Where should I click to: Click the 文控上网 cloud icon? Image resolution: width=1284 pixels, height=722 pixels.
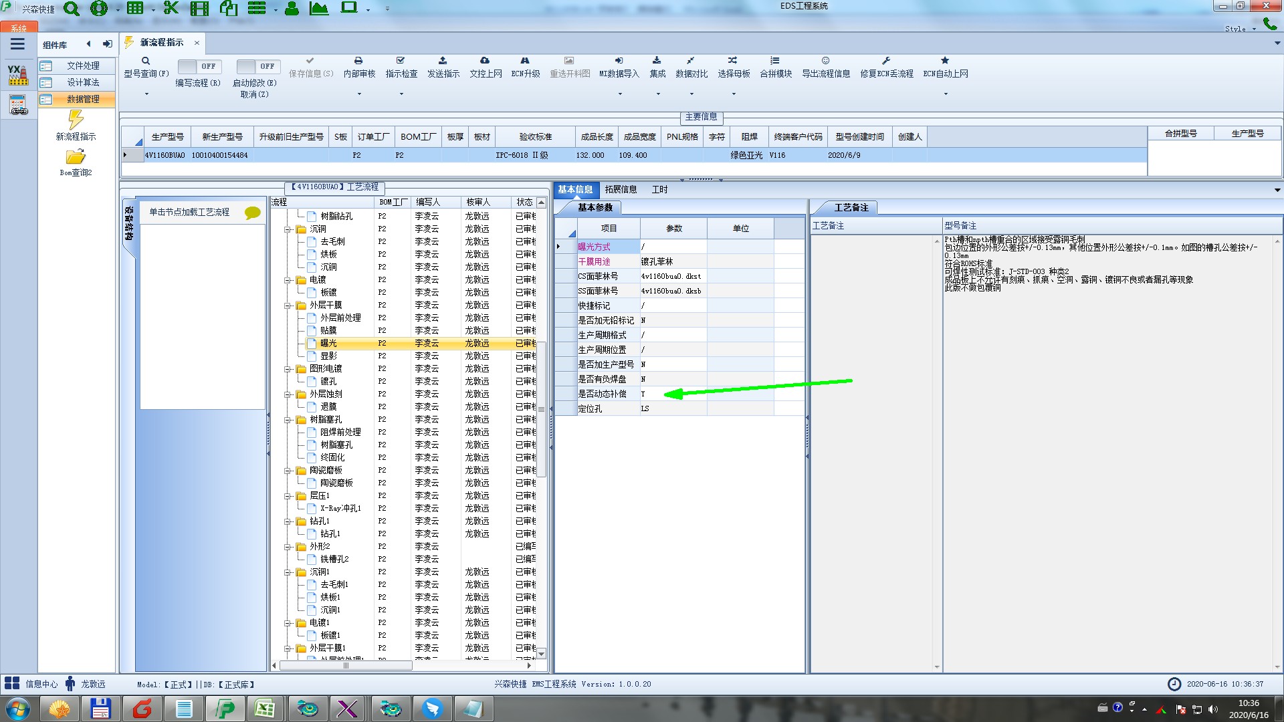pyautogui.click(x=485, y=61)
